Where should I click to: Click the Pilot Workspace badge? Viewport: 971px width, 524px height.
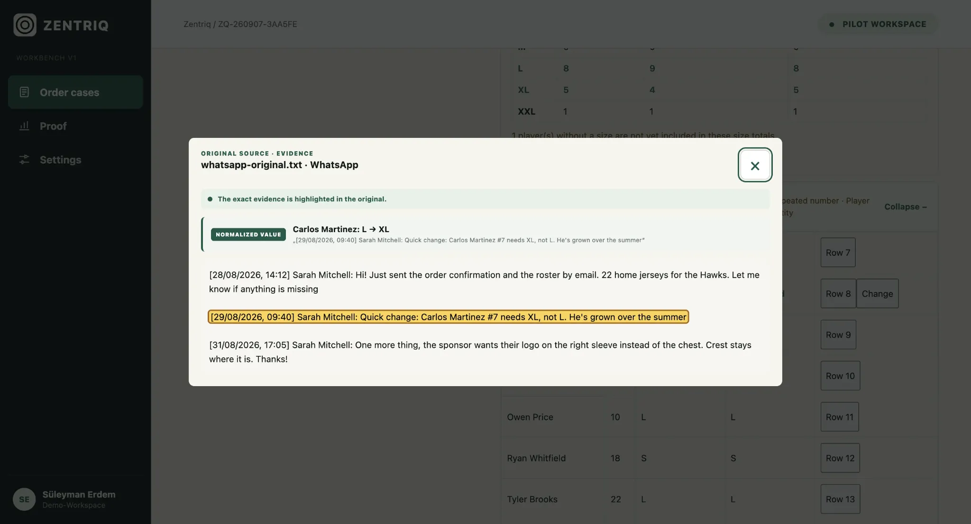pyautogui.click(x=878, y=24)
